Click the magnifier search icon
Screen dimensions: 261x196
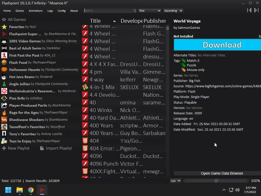pos(135,11)
